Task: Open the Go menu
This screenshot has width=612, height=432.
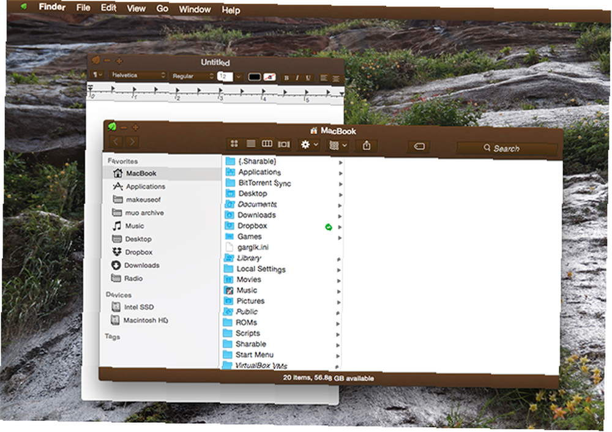Action: tap(162, 9)
